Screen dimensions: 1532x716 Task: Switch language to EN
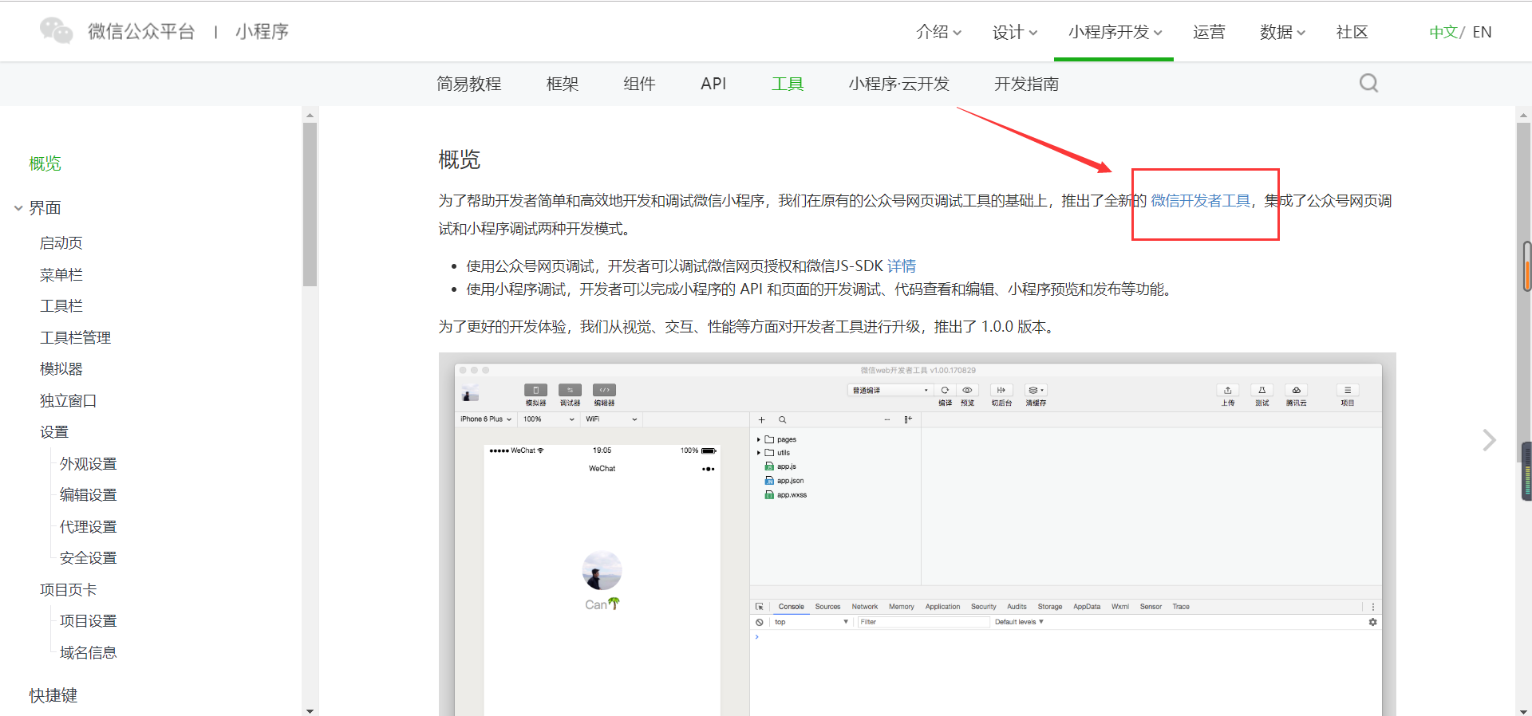pos(1483,32)
